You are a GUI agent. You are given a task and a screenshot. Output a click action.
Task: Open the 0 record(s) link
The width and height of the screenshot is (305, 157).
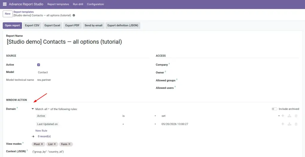pyautogui.click(x=44, y=136)
